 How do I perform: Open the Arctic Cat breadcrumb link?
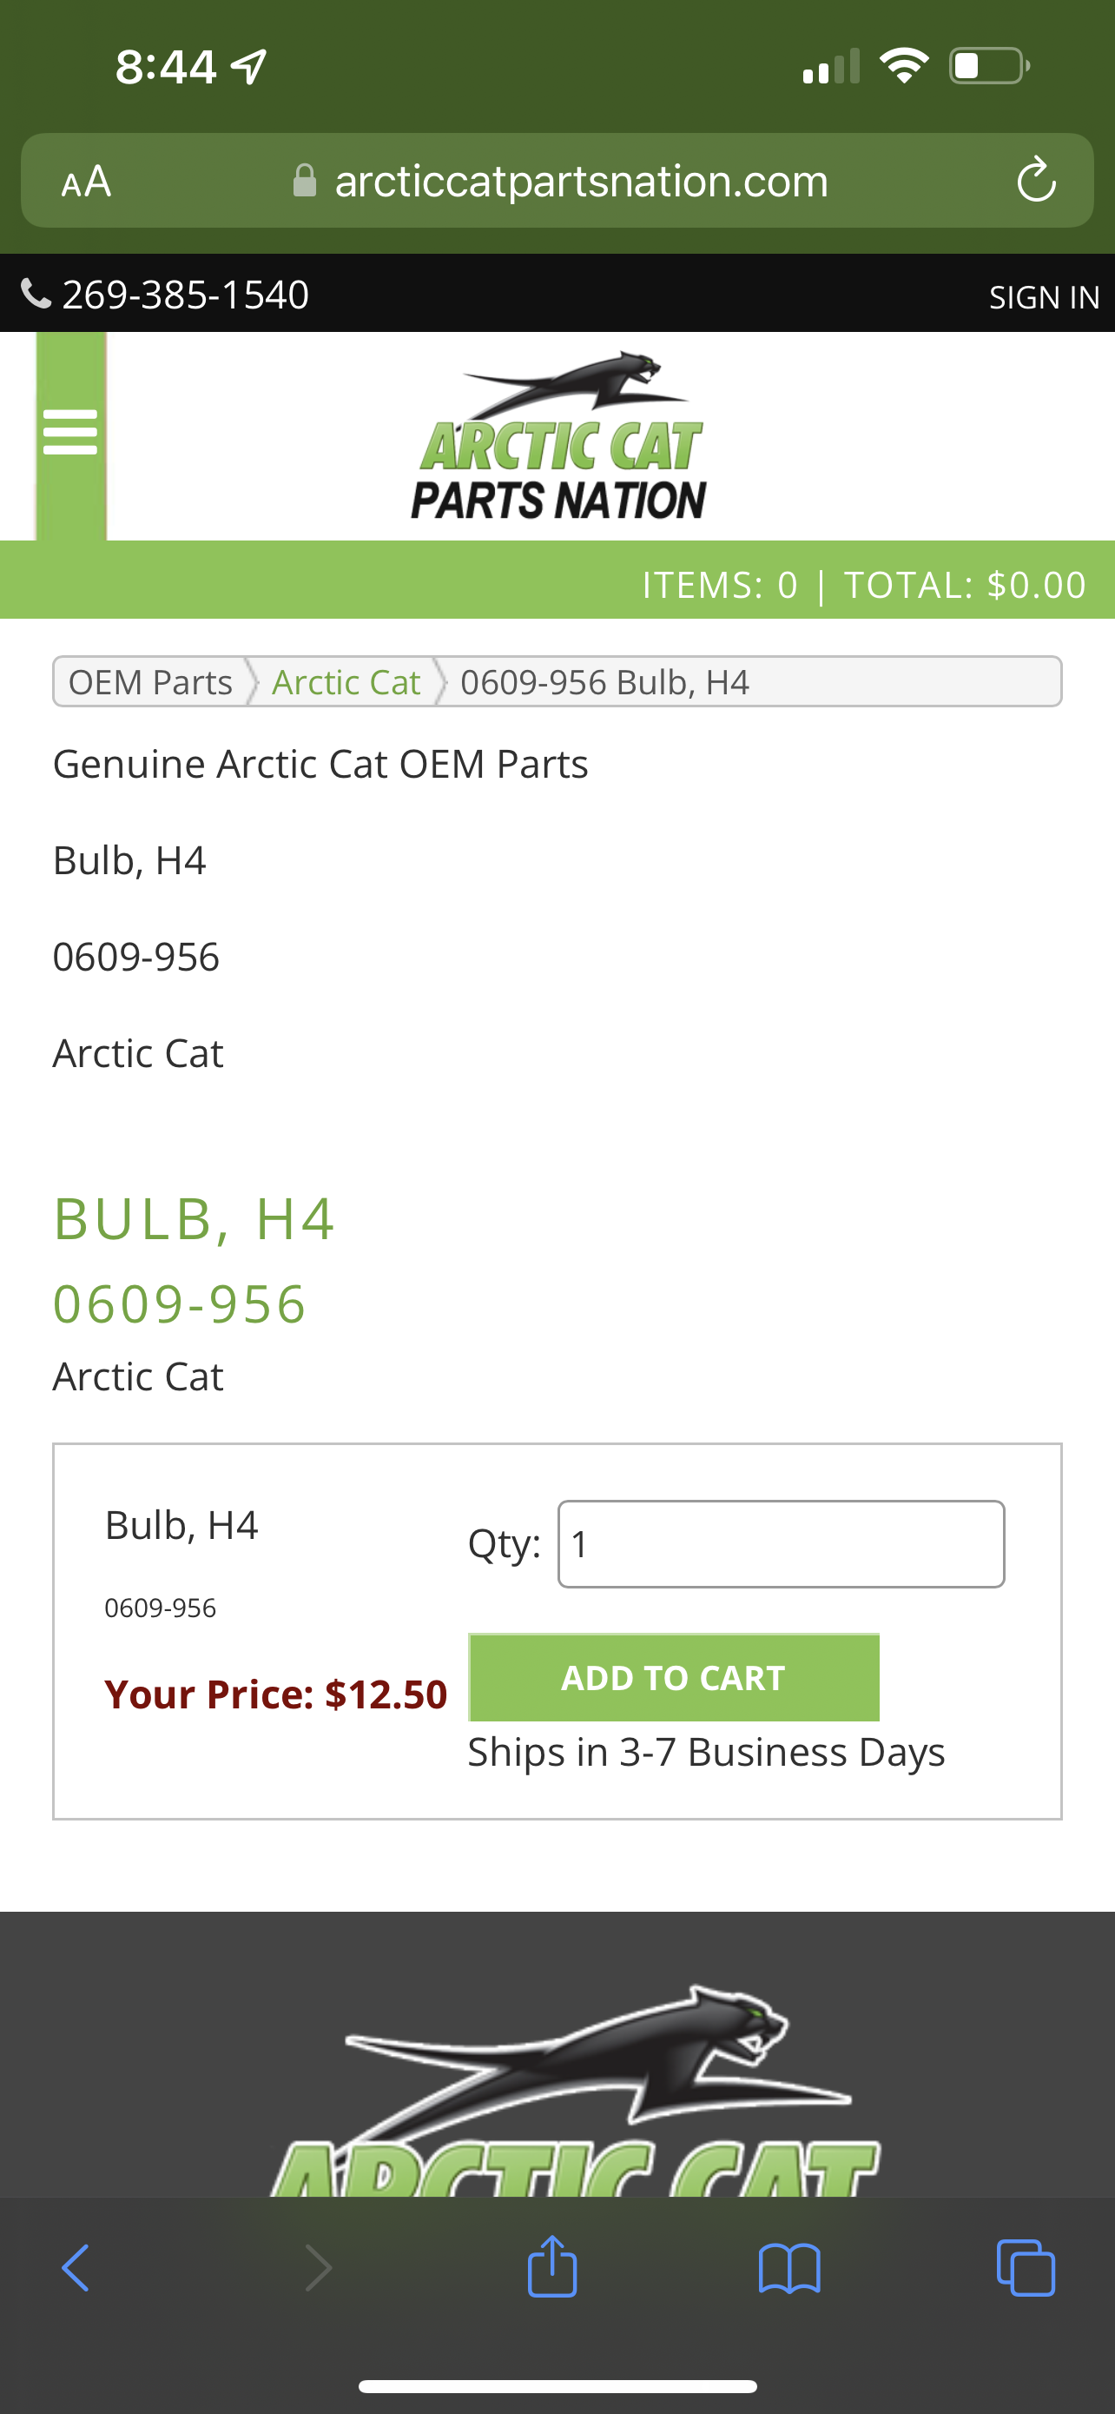[x=346, y=682]
